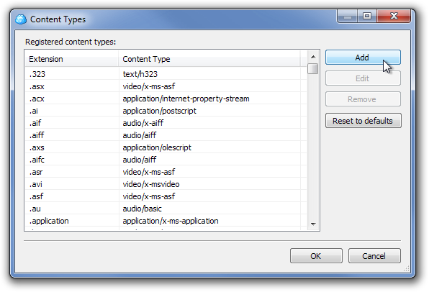The height and width of the screenshot is (292, 429).
Task: Select the .aif extension row
Action: click(166, 123)
